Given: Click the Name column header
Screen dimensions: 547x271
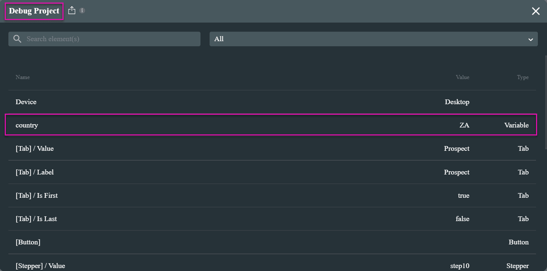Looking at the screenshot, I should (x=23, y=77).
